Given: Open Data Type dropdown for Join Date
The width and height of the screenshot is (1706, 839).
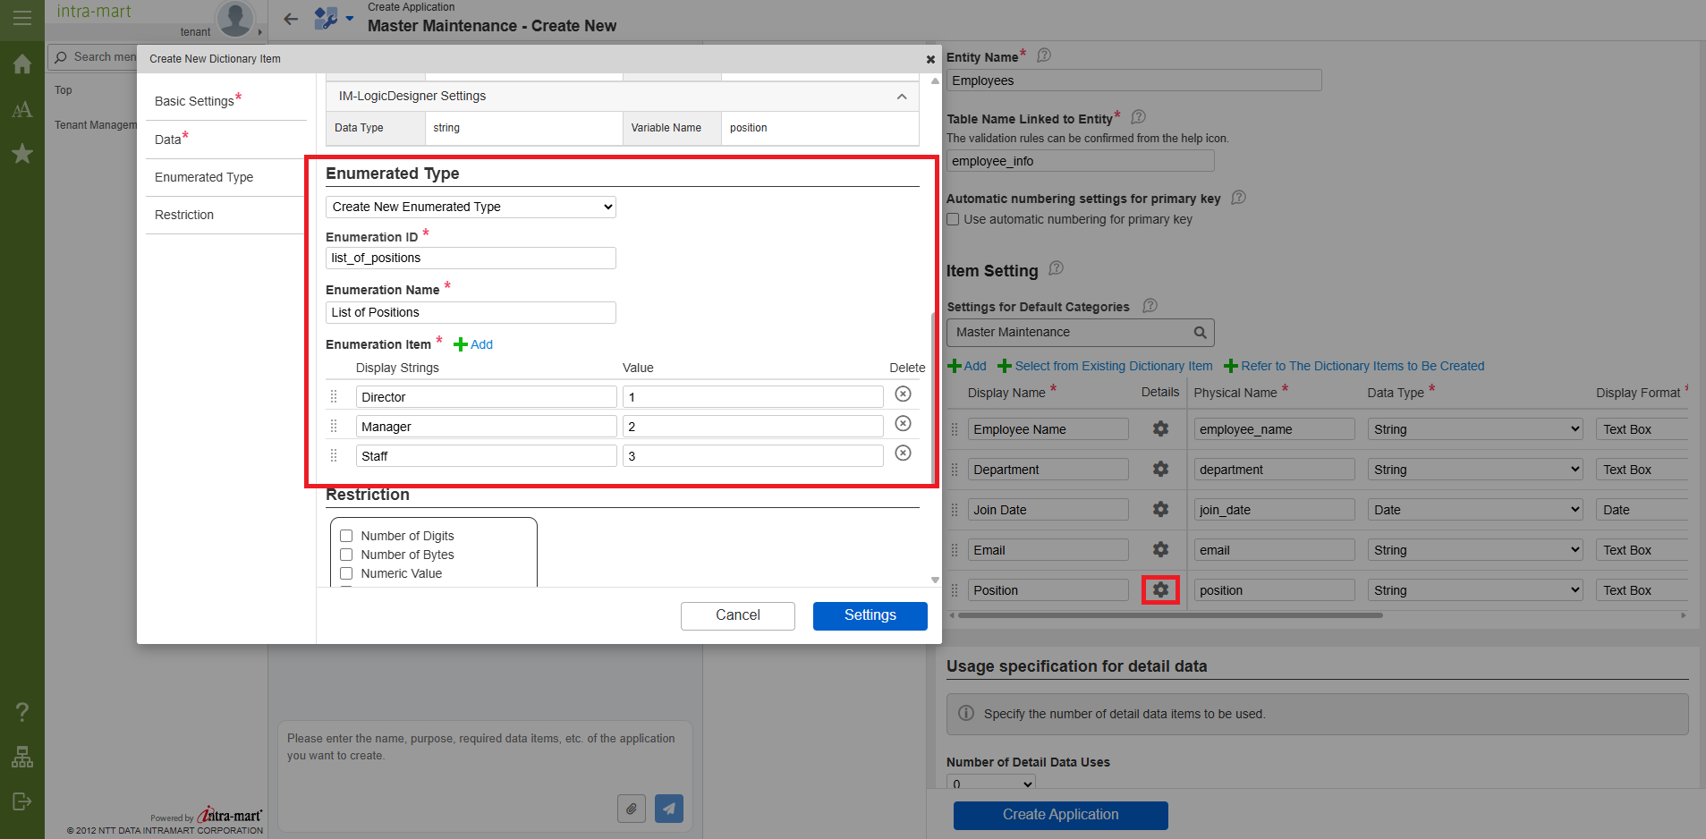Looking at the screenshot, I should tap(1474, 510).
